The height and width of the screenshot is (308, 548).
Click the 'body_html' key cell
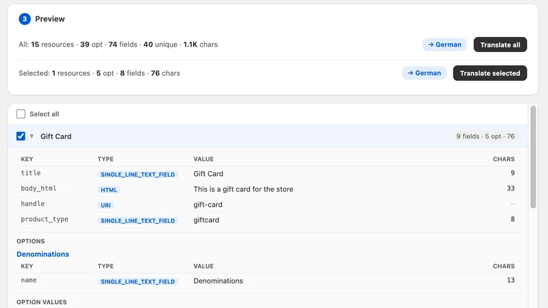[x=38, y=189]
